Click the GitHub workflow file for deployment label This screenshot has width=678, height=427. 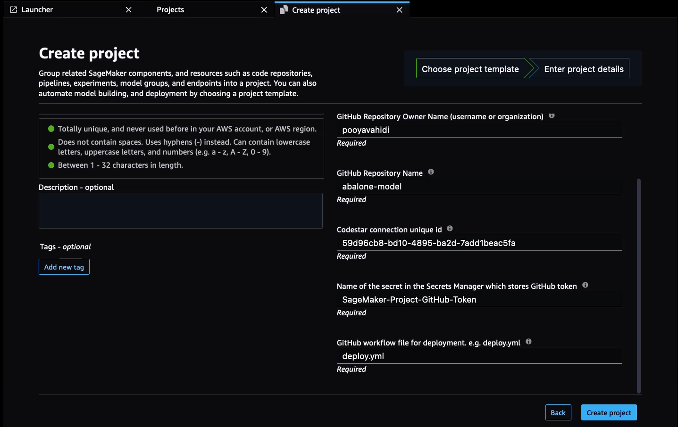pyautogui.click(x=428, y=343)
